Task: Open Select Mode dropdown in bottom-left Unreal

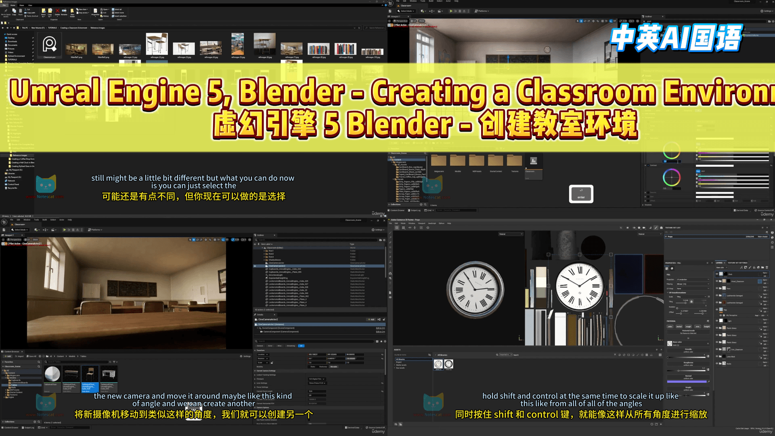Action: tap(19, 230)
